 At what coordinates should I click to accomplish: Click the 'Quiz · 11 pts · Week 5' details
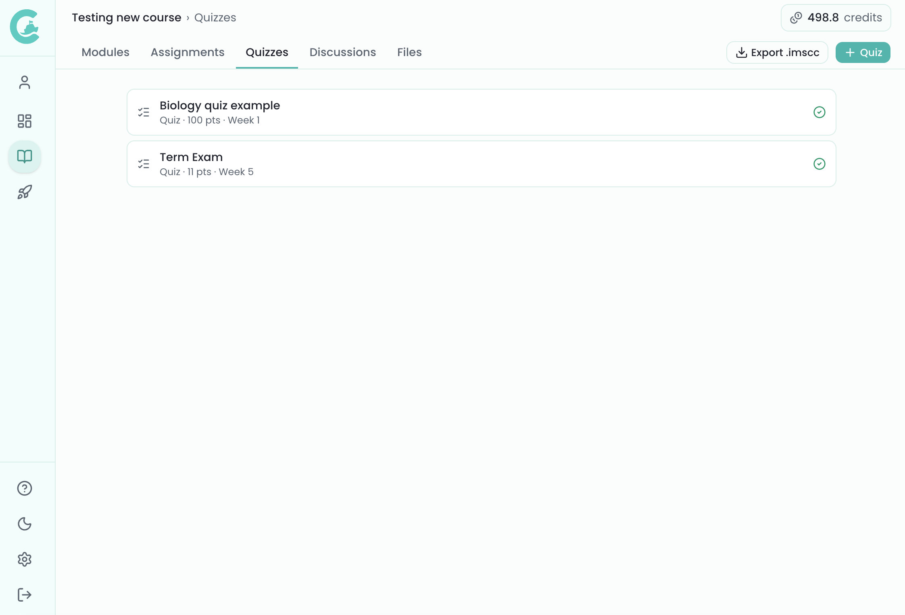click(206, 172)
